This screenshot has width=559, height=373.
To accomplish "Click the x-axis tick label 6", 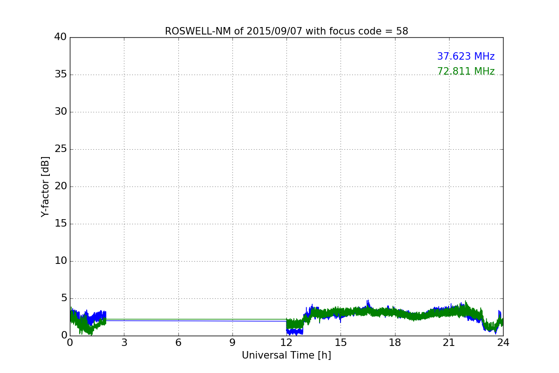I will click(x=178, y=343).
